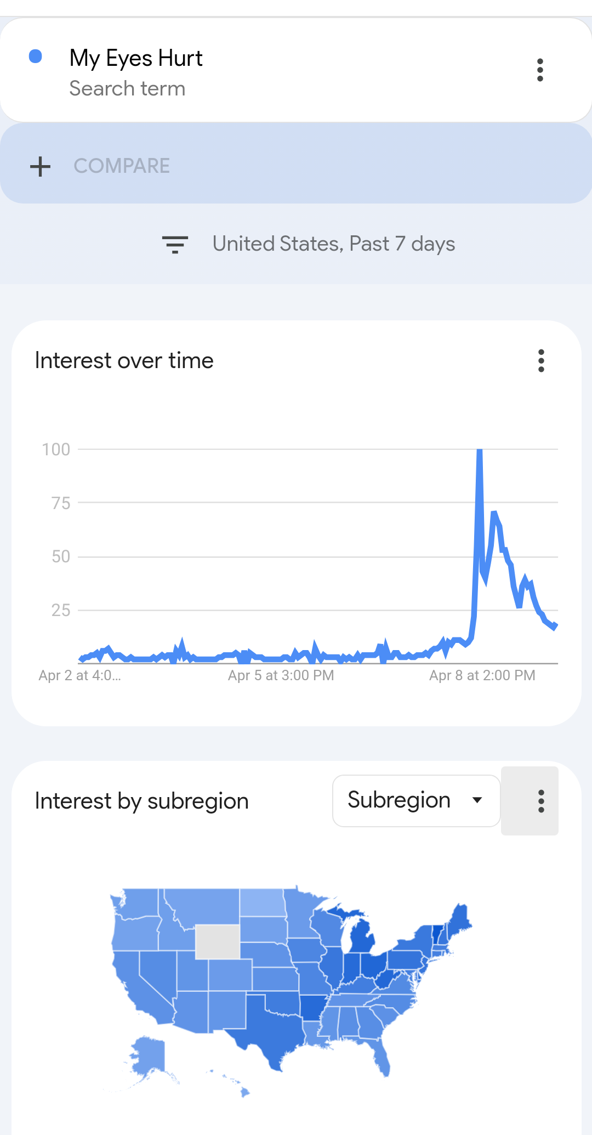
Task: Open the filter icon for region and time
Action: pos(175,244)
